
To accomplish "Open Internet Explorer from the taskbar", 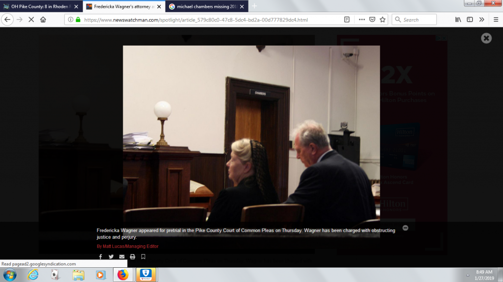I will click(33, 275).
